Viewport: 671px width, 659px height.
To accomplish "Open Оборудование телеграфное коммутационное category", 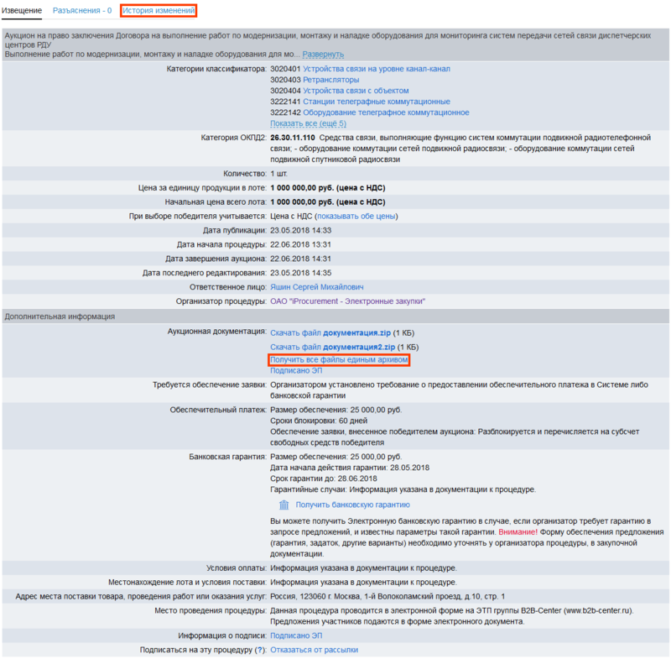I will click(386, 112).
